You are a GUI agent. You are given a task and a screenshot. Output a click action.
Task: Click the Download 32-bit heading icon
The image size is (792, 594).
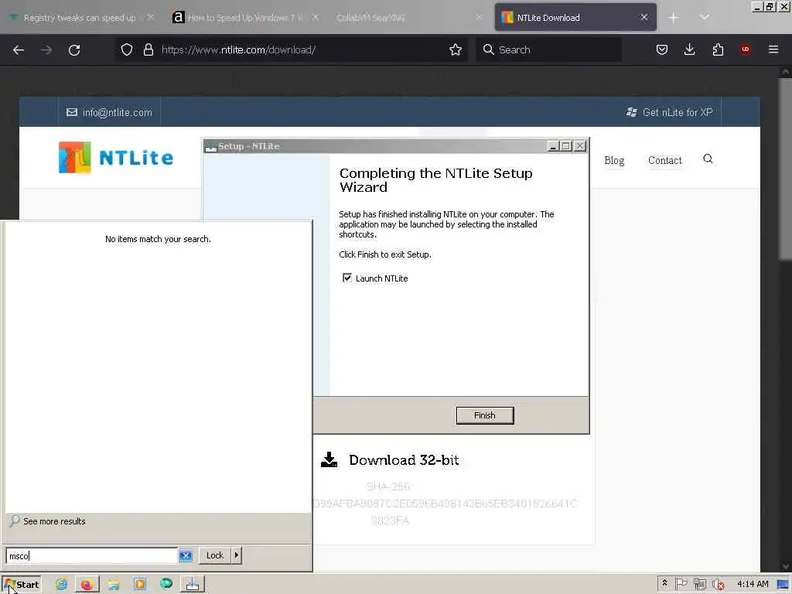pyautogui.click(x=329, y=459)
